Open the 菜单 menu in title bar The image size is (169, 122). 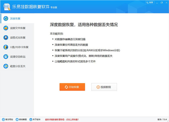150,3
